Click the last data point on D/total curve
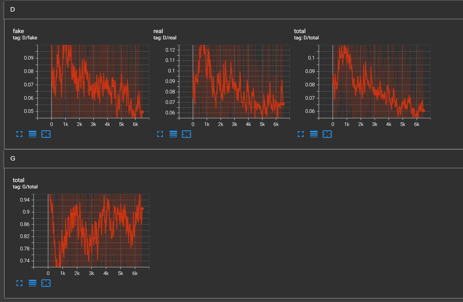Screen dimensions: 463x302 (x=423, y=111)
